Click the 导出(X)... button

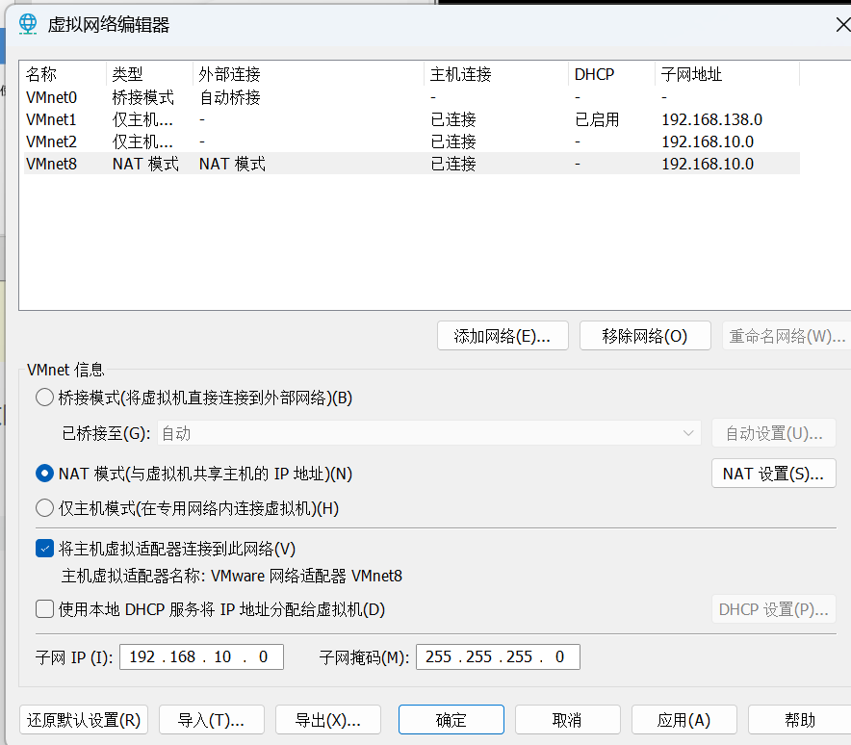tap(328, 720)
